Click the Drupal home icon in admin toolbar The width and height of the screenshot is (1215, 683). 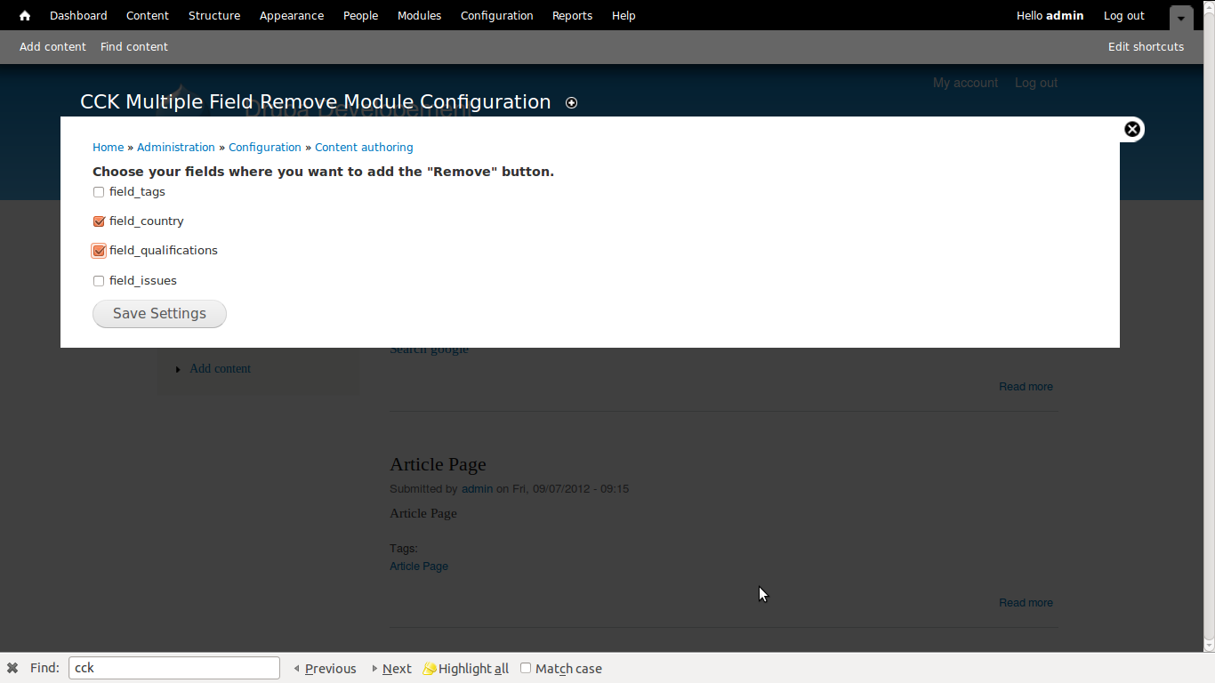[23, 15]
